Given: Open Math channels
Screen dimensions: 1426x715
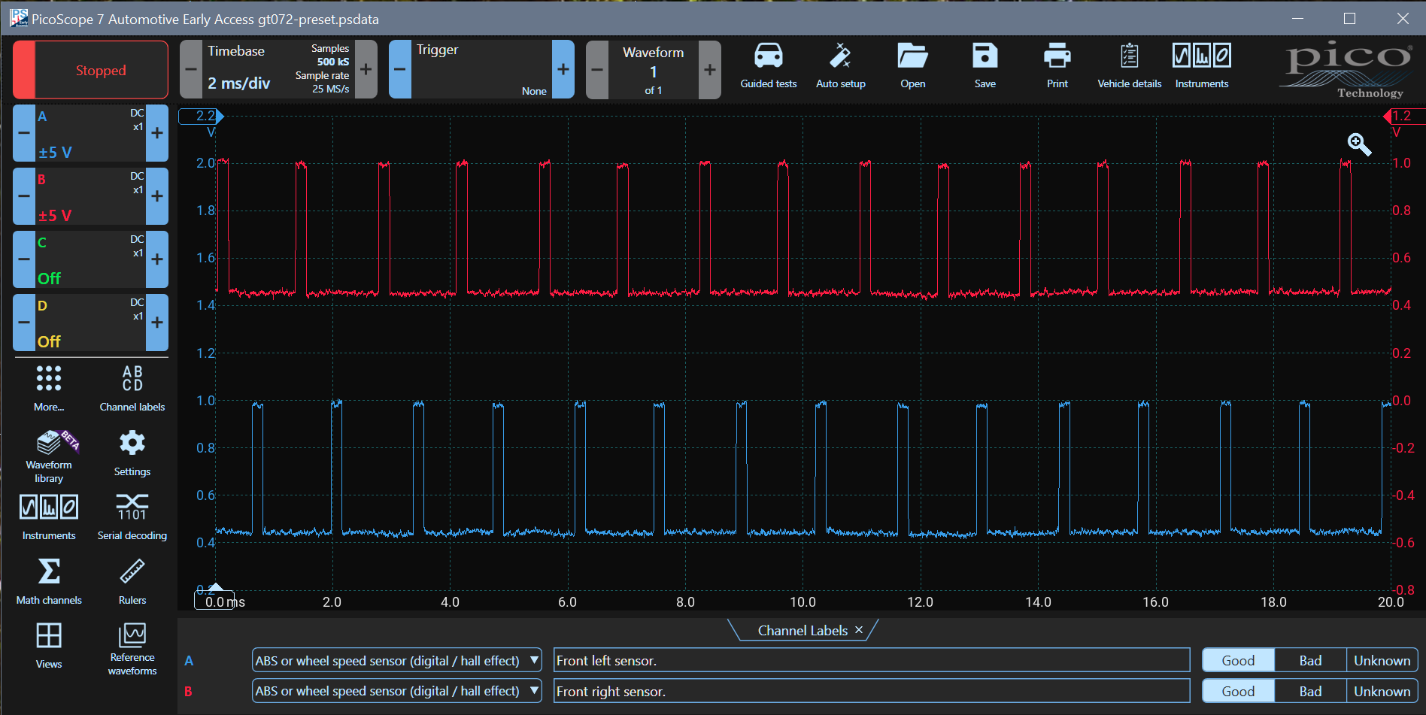Looking at the screenshot, I should [48, 580].
